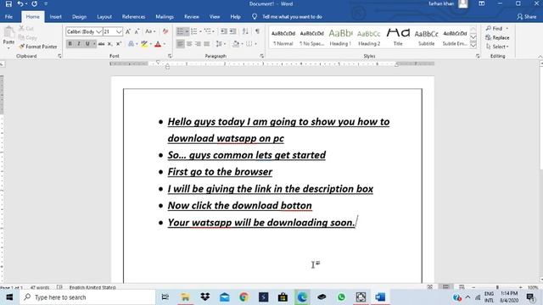Center align the text
Image resolution: width=543 pixels, height=305 pixels.
pyautogui.click(x=189, y=44)
